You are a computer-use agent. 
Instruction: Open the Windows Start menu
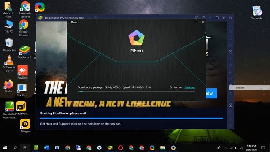5,148
